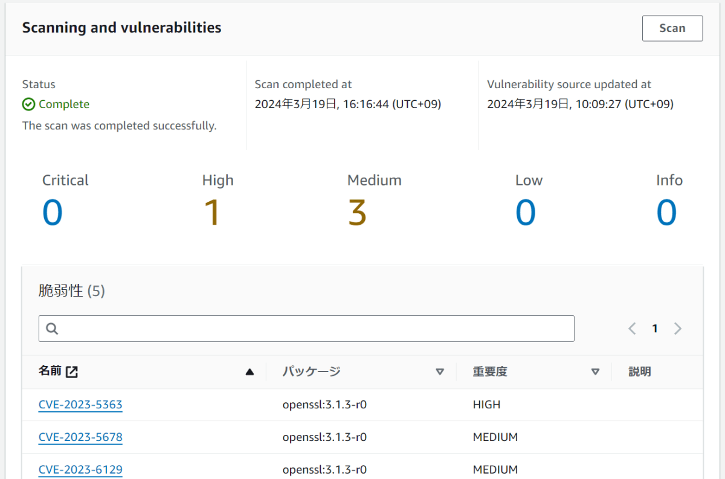Click the Scanning and vulnerabilities heading

click(x=122, y=28)
